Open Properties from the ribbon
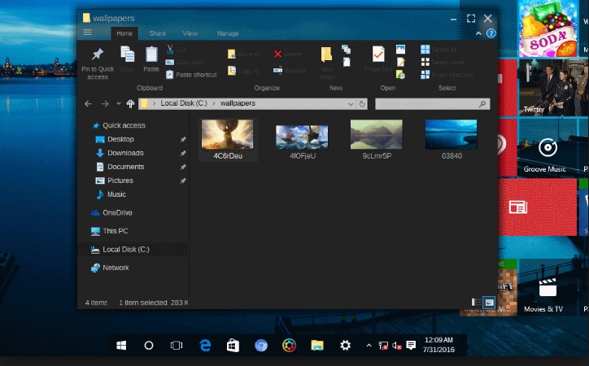This screenshot has width=589, height=366. 377,55
